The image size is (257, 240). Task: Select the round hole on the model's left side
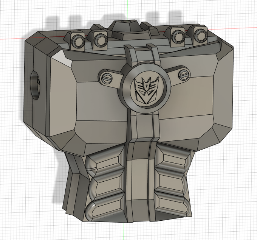[35, 85]
